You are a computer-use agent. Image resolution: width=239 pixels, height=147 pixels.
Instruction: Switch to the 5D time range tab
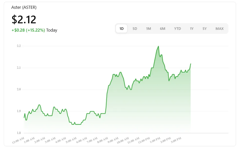point(135,28)
